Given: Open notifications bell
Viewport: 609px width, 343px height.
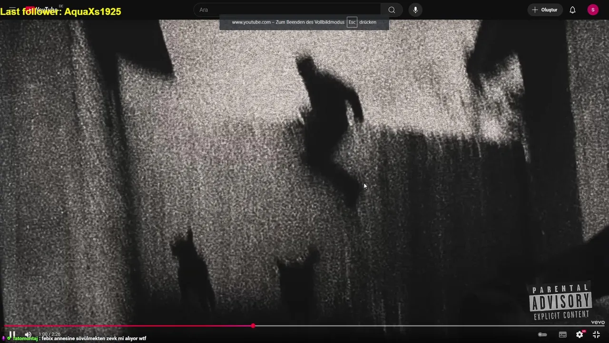Looking at the screenshot, I should point(572,10).
